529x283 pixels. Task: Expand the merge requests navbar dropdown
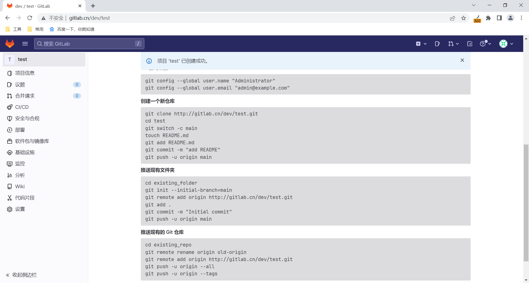pos(453,44)
